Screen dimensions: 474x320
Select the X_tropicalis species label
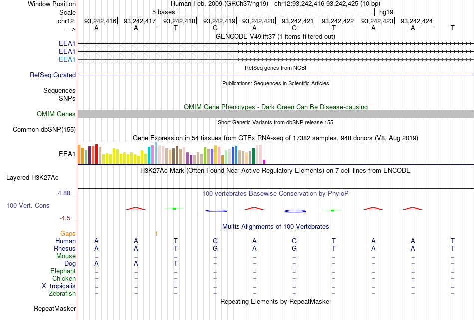(x=59, y=286)
